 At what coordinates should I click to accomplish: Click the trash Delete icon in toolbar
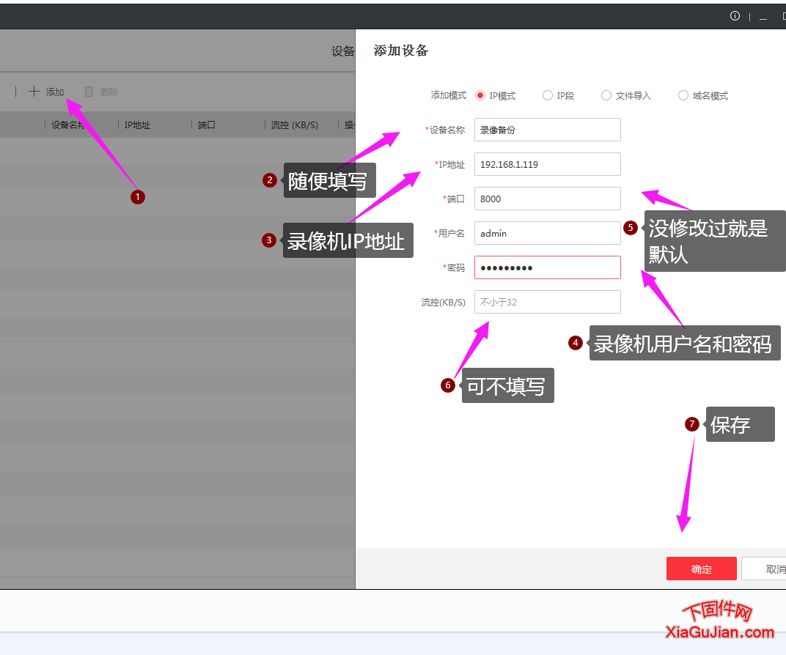point(89,91)
